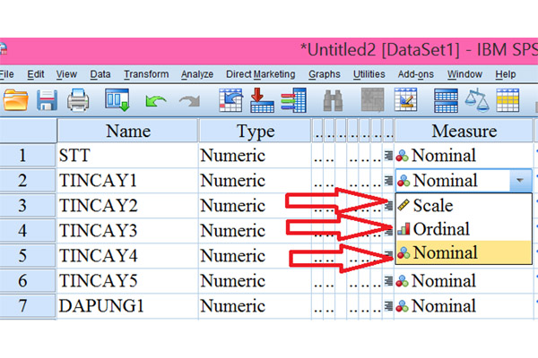
Task: Split file toolbar icon
Action: [x=446, y=100]
